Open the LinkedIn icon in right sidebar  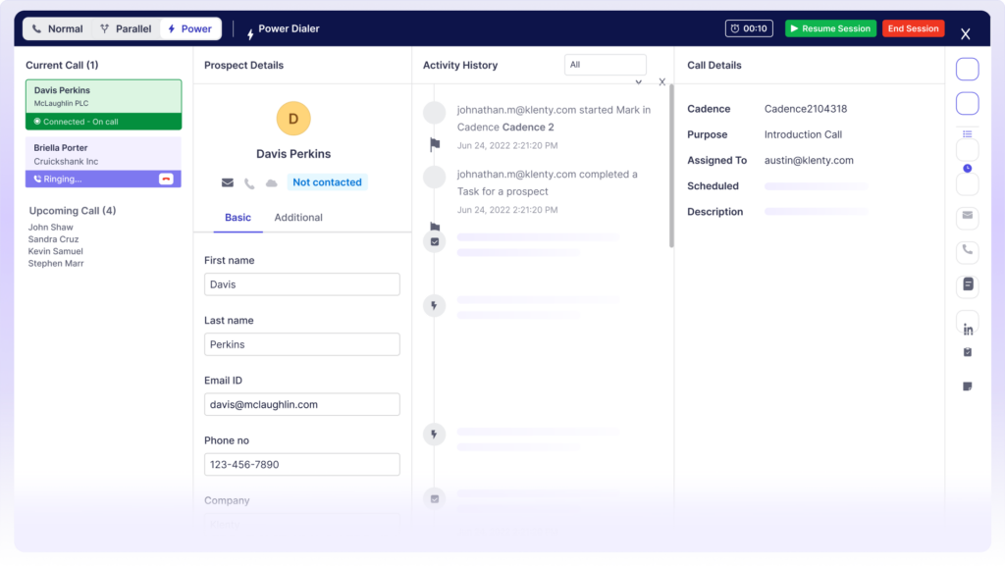click(x=968, y=329)
